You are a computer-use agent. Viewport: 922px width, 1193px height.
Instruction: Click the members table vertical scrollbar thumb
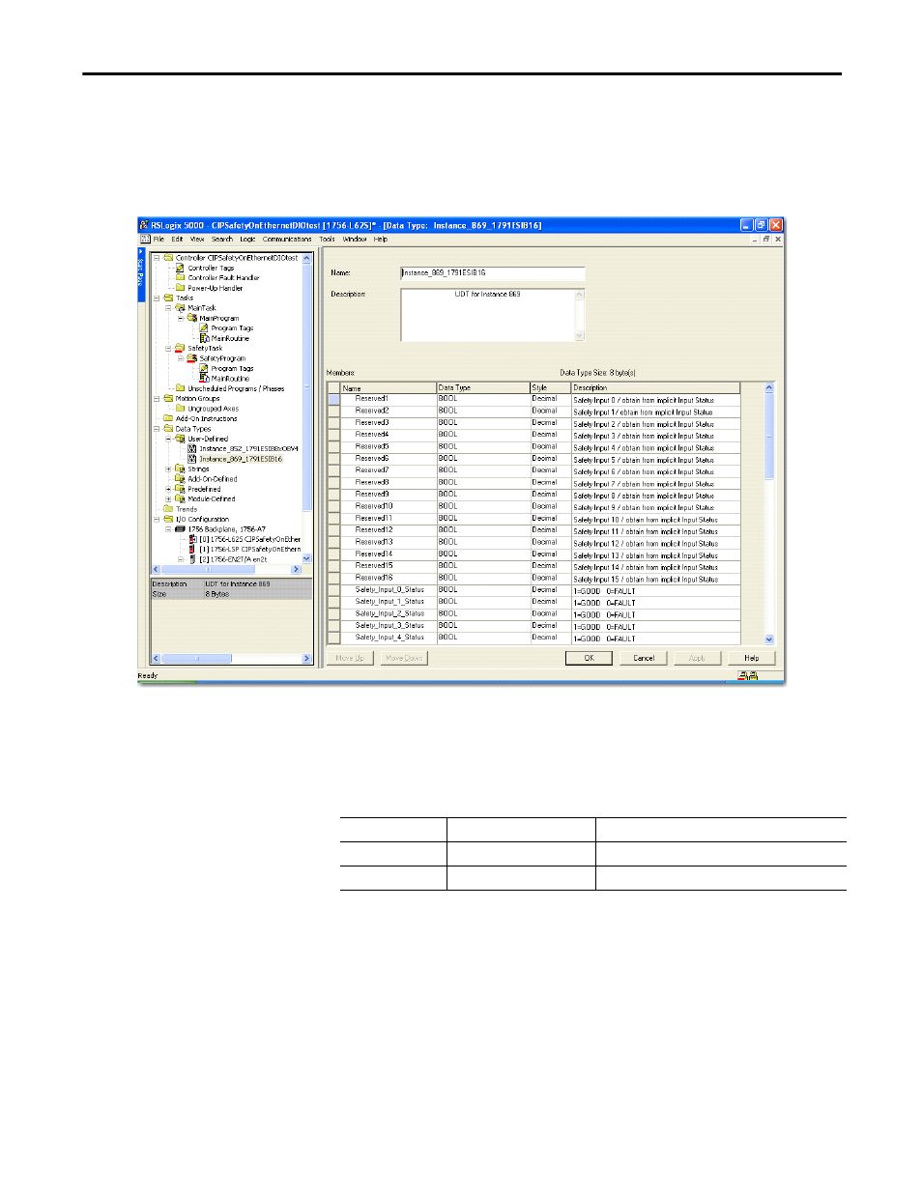769,437
